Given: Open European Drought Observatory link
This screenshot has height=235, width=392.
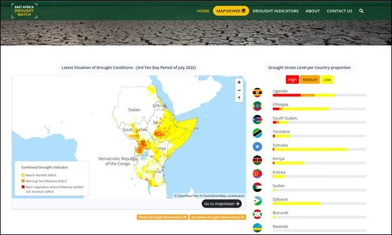Looking at the screenshot, I should coord(217,217).
